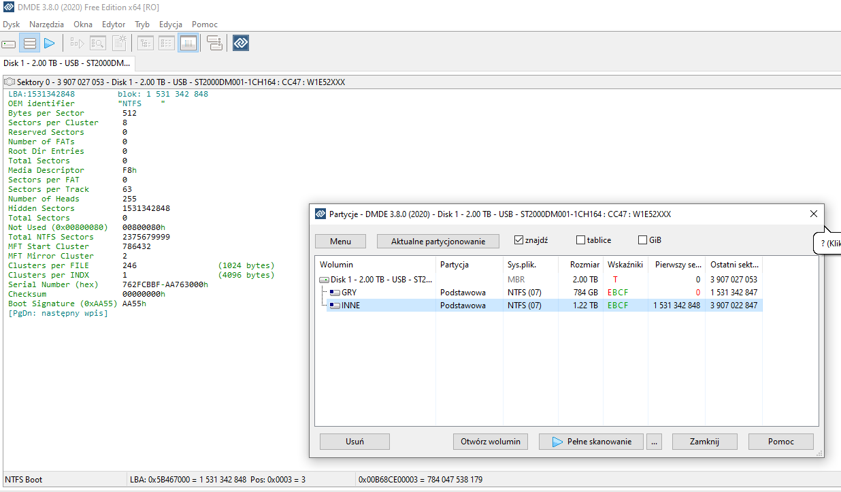841x492 pixels.
Task: Click the '1.22 TB' size cell
Action: pyautogui.click(x=586, y=306)
